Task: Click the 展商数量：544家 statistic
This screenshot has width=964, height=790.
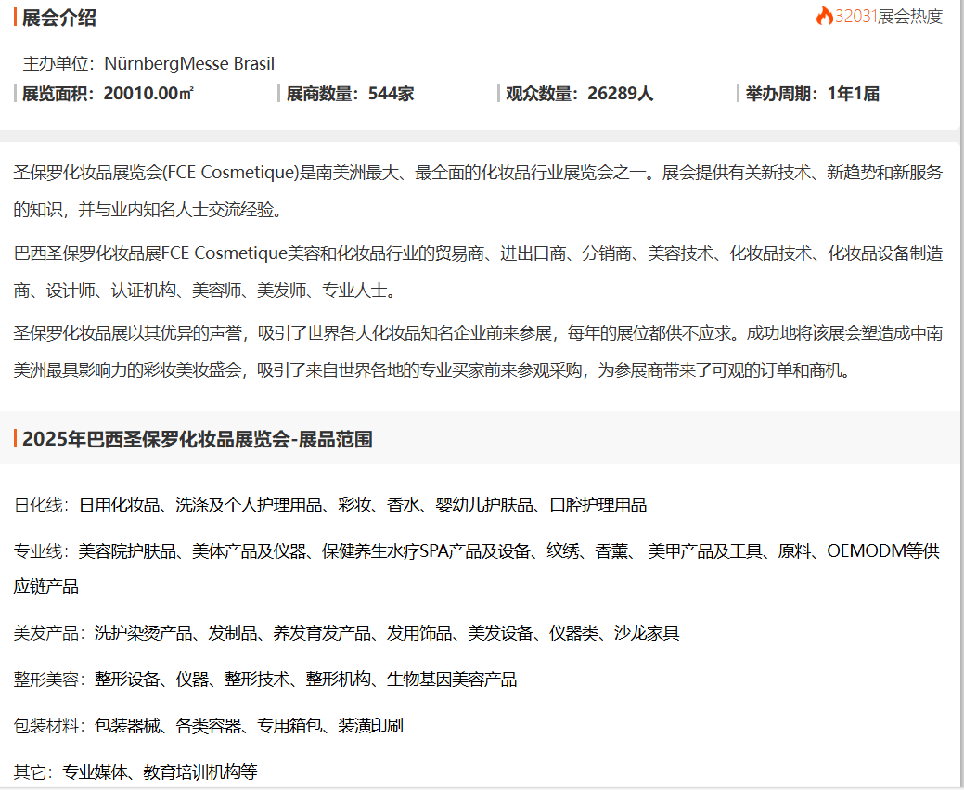Action: pos(350,94)
